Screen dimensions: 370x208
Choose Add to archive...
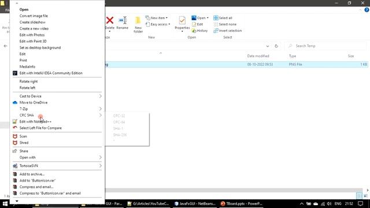[x=57, y=174]
